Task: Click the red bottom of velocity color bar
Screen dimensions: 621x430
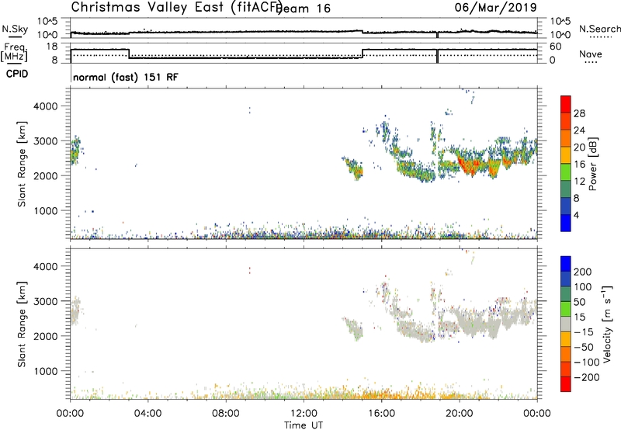Action: click(566, 384)
